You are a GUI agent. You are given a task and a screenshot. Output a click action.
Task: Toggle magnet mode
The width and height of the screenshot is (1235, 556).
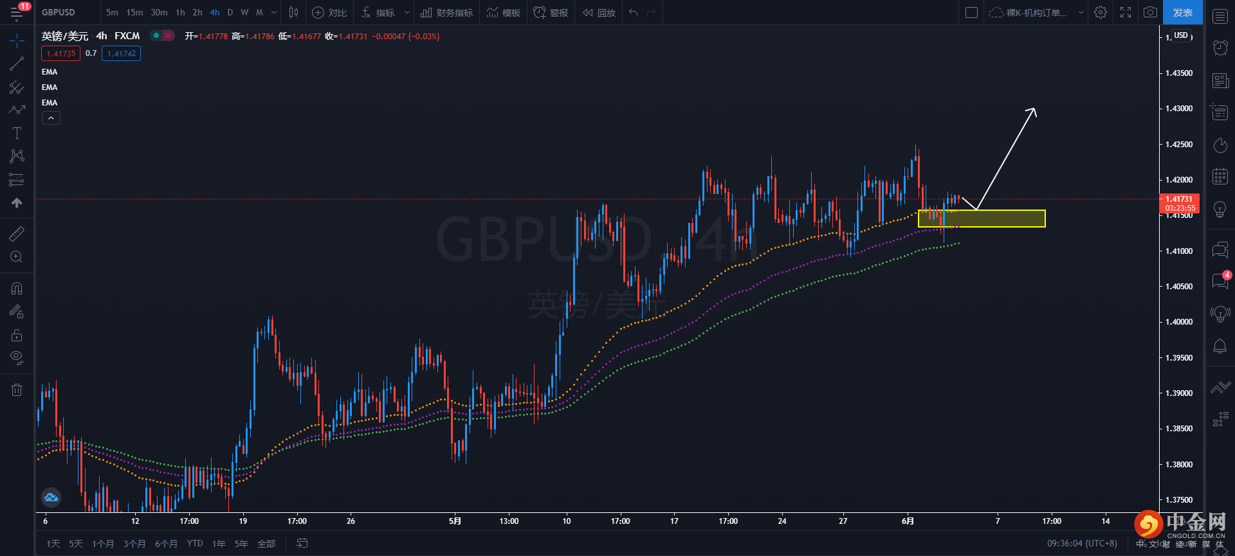(x=17, y=289)
